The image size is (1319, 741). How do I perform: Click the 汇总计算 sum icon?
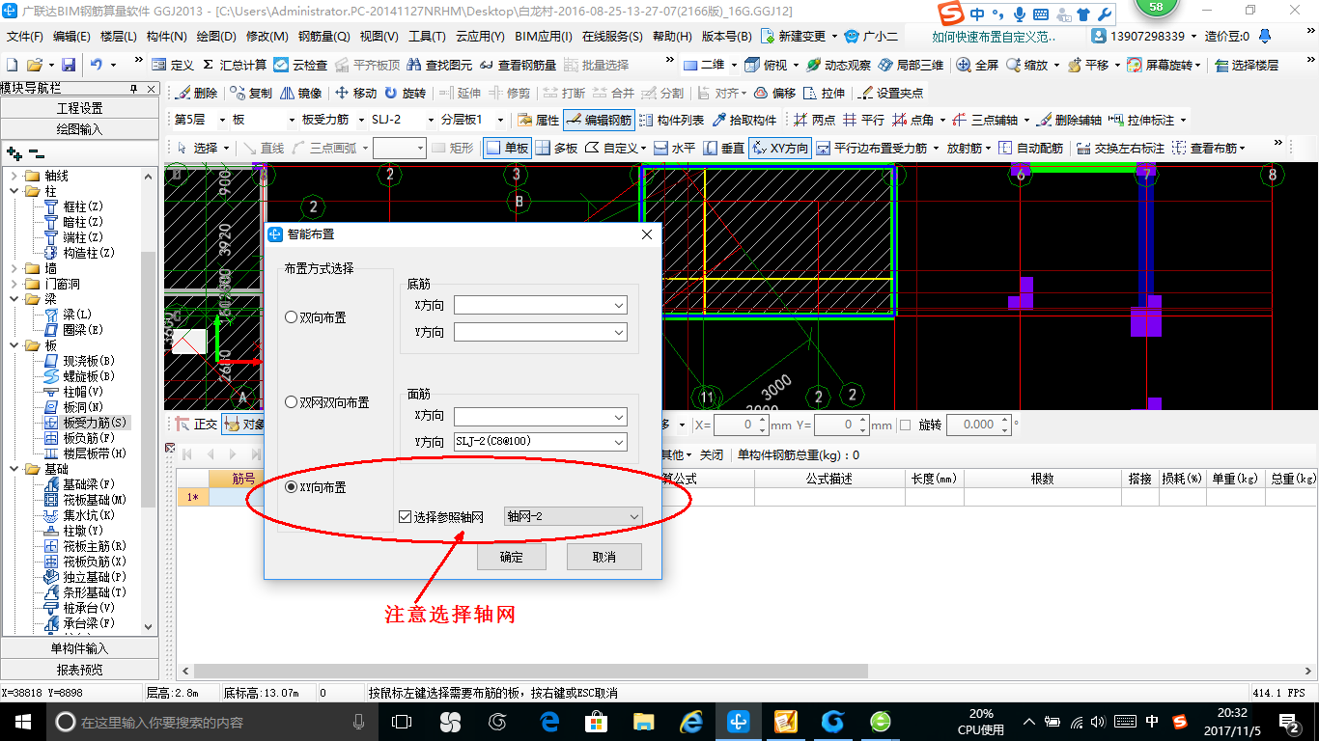tap(235, 65)
